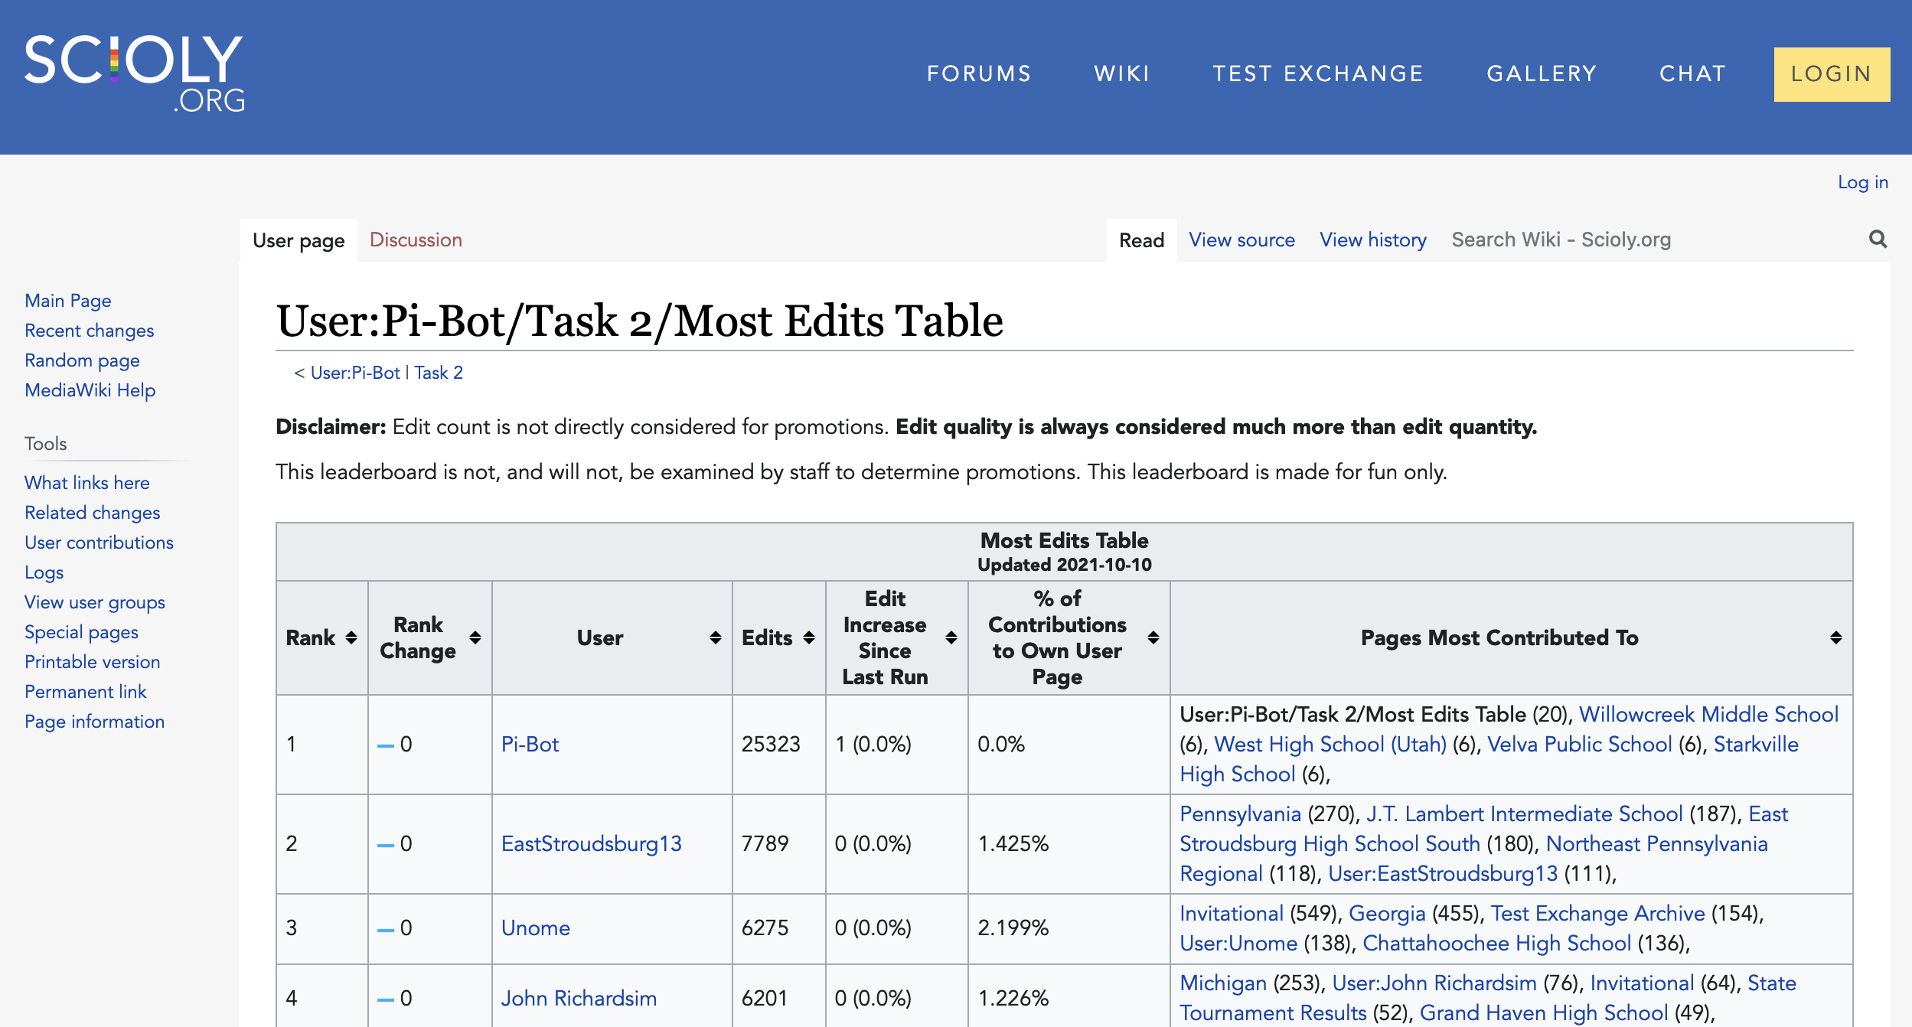Screen dimensions: 1912x1027
Task: Open View user groups link
Action: pos(95,602)
